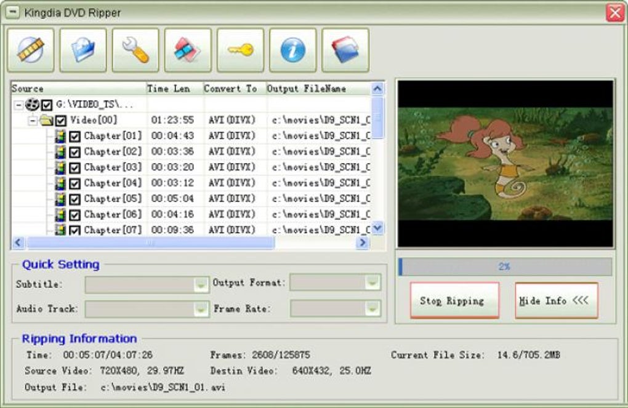Click the Hide Info button
Screen dimensions: 628x408
[x=557, y=300]
